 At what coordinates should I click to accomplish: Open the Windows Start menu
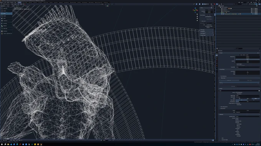click(2, 144)
